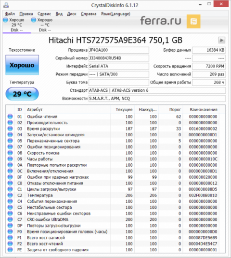Image resolution: width=231 pixels, height=258 pixels.
Task: Click the Текущее column header
Action: [x=122, y=110]
